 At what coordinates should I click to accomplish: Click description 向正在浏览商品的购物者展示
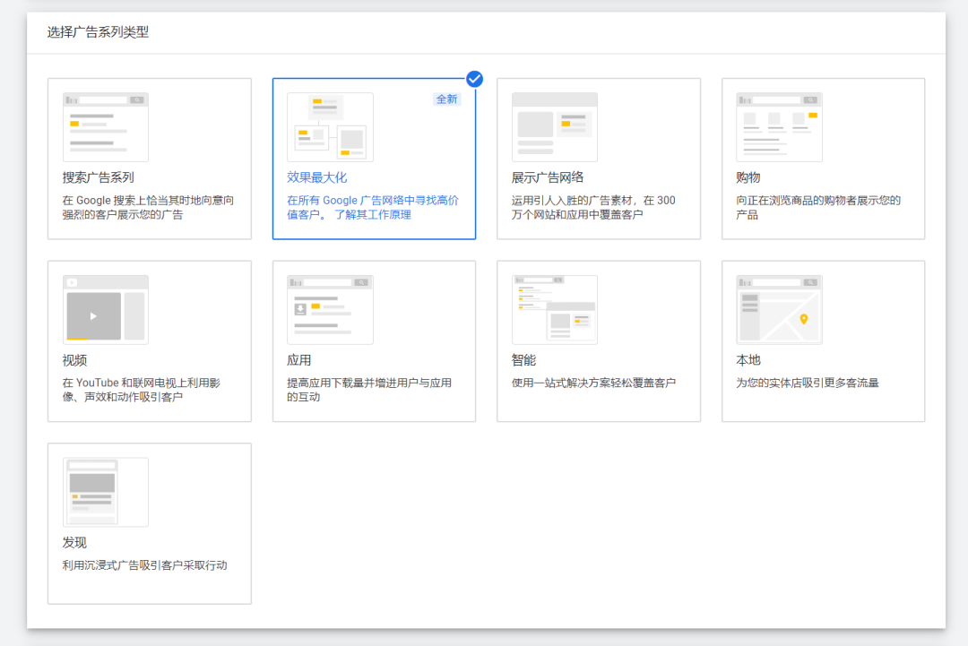pos(818,207)
